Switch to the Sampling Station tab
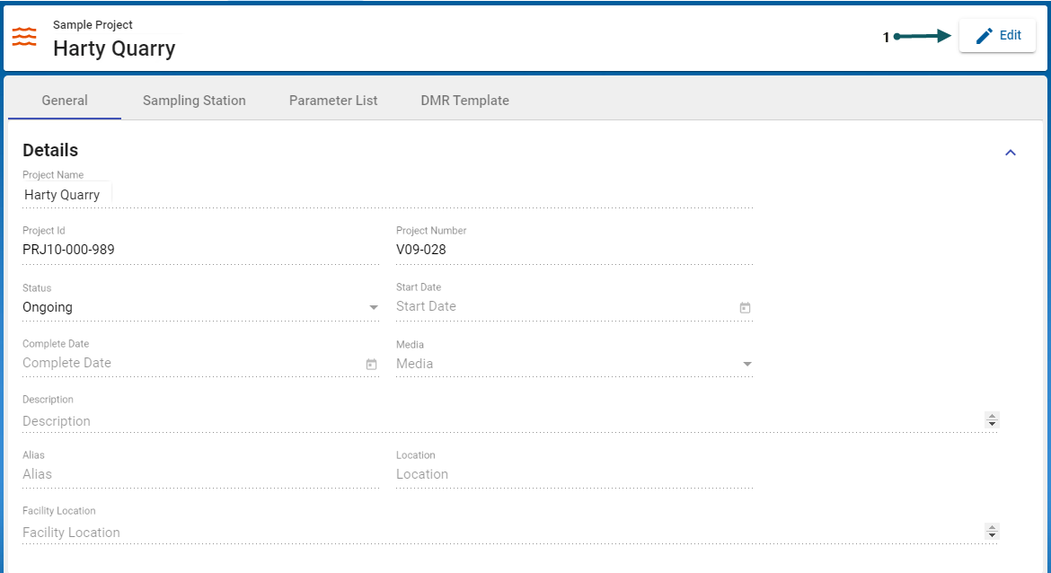 point(194,101)
